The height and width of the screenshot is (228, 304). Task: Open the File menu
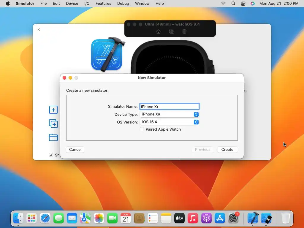click(43, 4)
